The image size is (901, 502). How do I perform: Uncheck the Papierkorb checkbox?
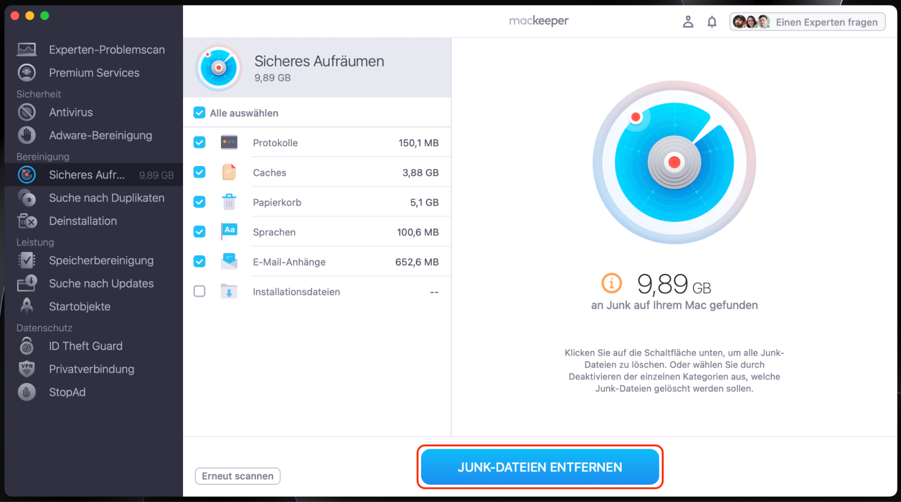tap(199, 202)
